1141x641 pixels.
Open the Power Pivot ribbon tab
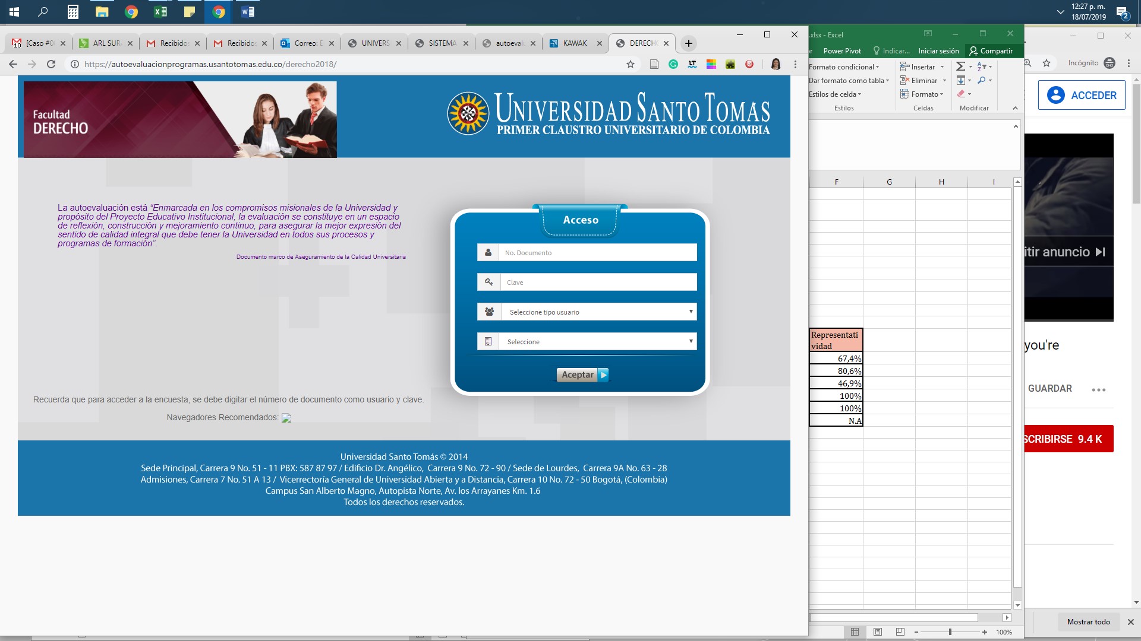click(x=842, y=50)
